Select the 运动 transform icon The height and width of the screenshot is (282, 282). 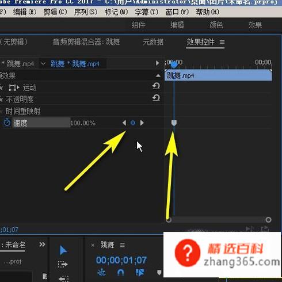click(14, 88)
